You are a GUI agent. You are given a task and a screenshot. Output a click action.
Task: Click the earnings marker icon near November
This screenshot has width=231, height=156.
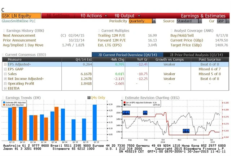tap(186, 131)
